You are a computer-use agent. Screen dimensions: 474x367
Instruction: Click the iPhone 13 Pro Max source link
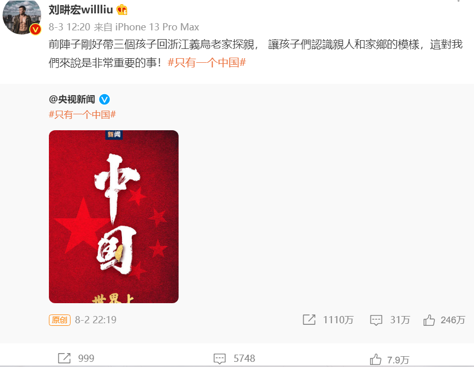[x=157, y=27]
